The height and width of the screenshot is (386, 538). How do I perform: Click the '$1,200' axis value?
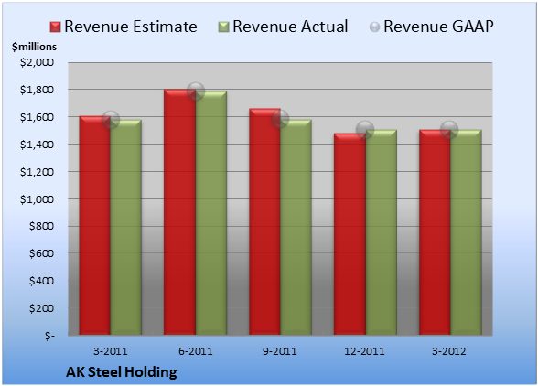tap(37, 172)
